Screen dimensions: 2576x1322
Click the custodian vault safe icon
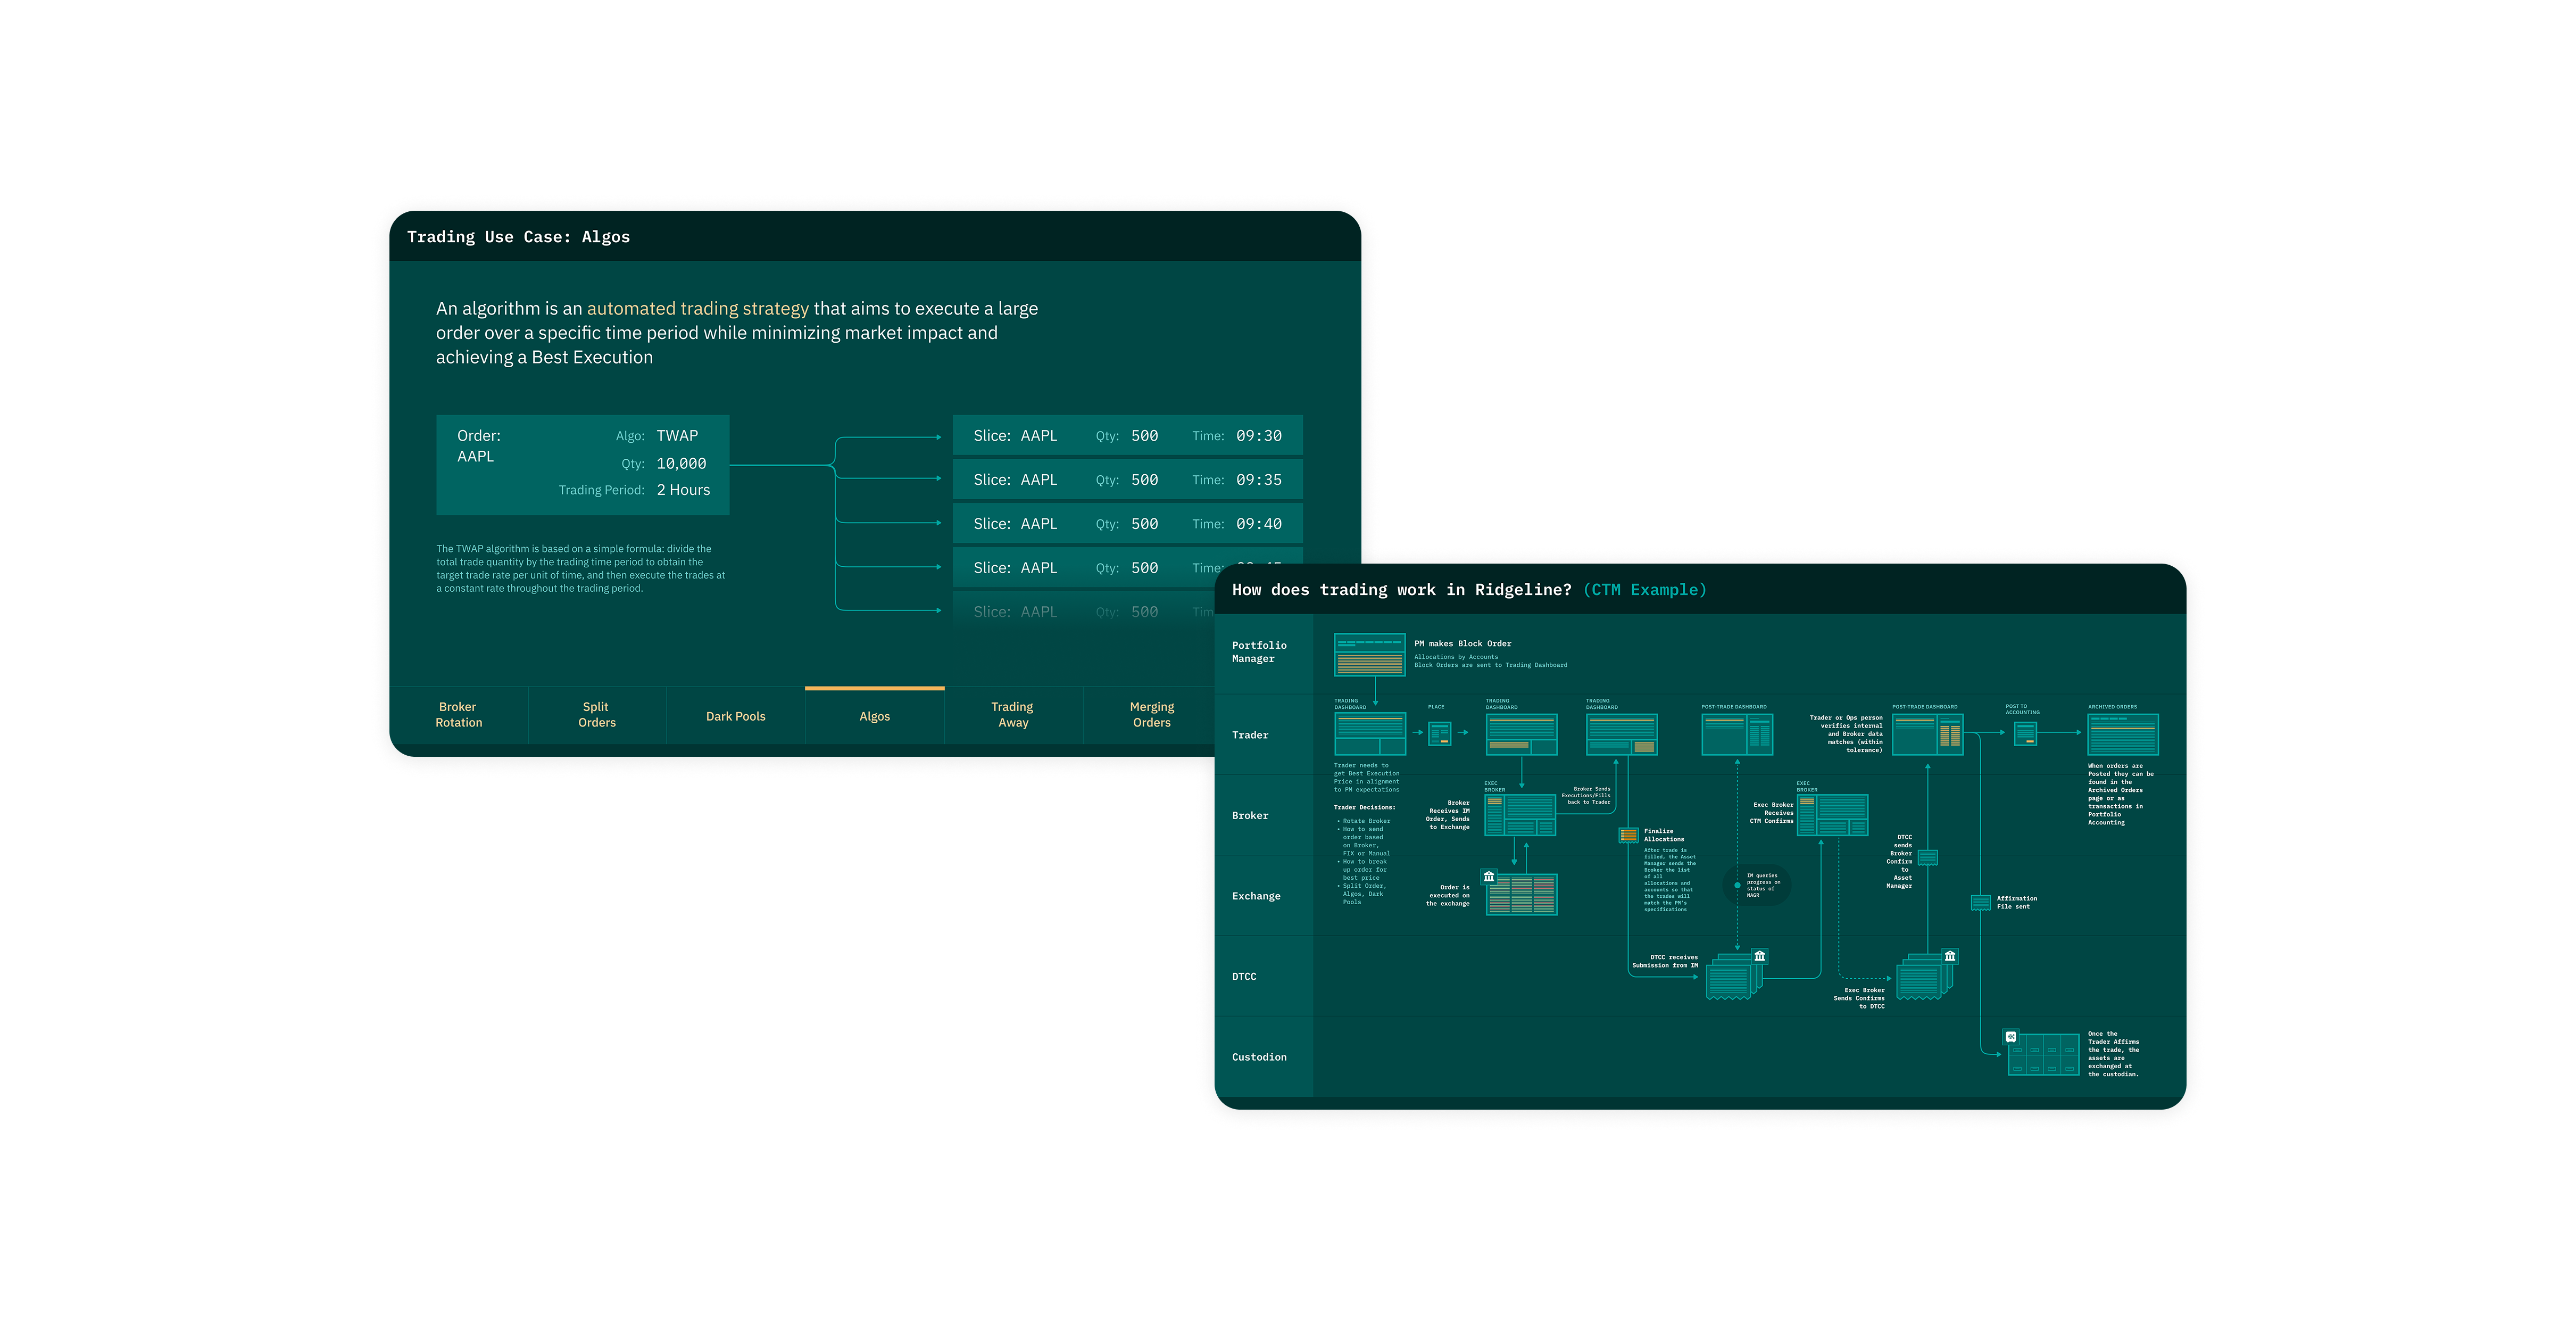click(x=2011, y=1037)
